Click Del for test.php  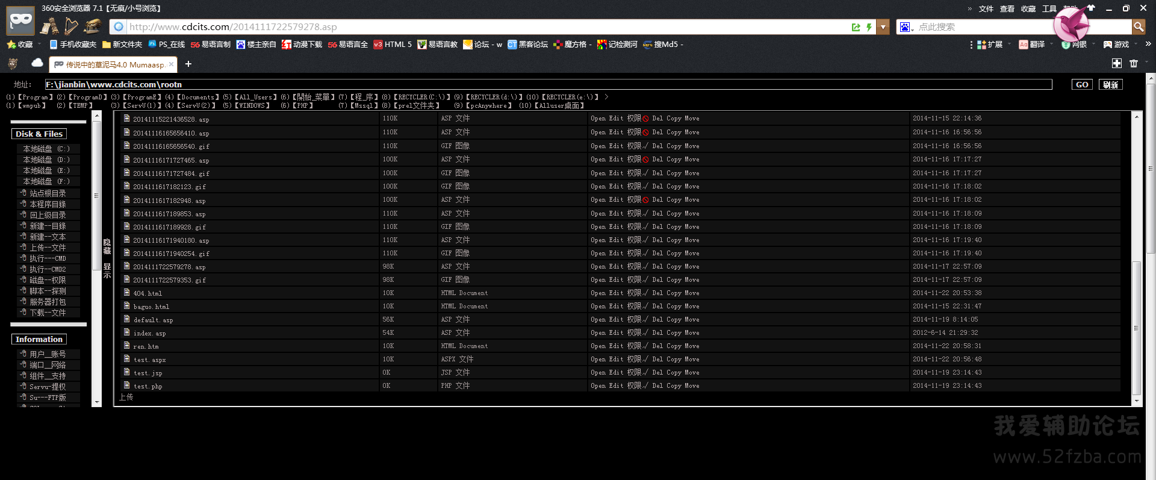[x=657, y=386]
